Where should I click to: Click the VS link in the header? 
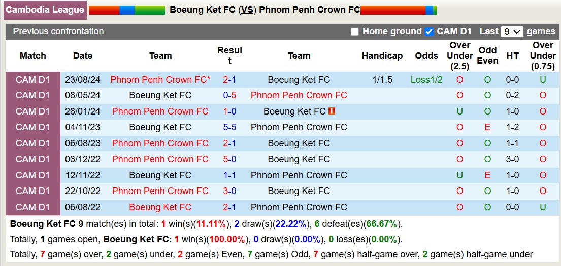point(247,10)
